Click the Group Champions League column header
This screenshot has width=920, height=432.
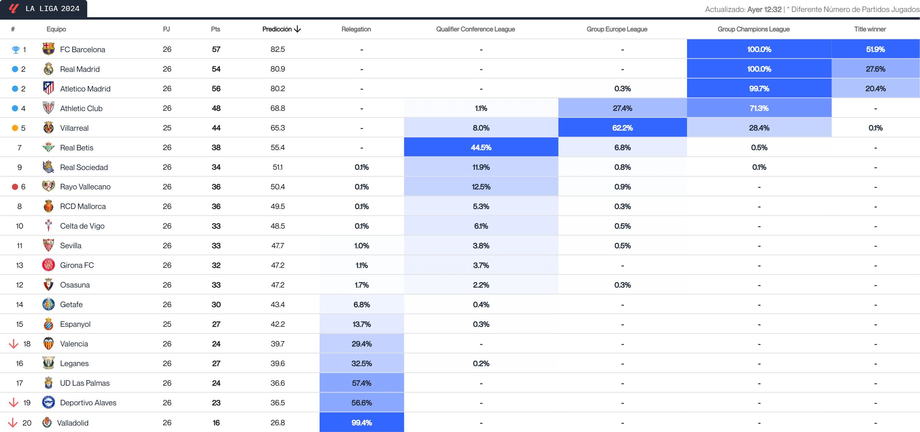point(753,29)
